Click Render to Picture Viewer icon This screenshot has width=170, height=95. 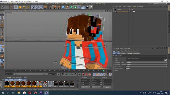(54, 7)
